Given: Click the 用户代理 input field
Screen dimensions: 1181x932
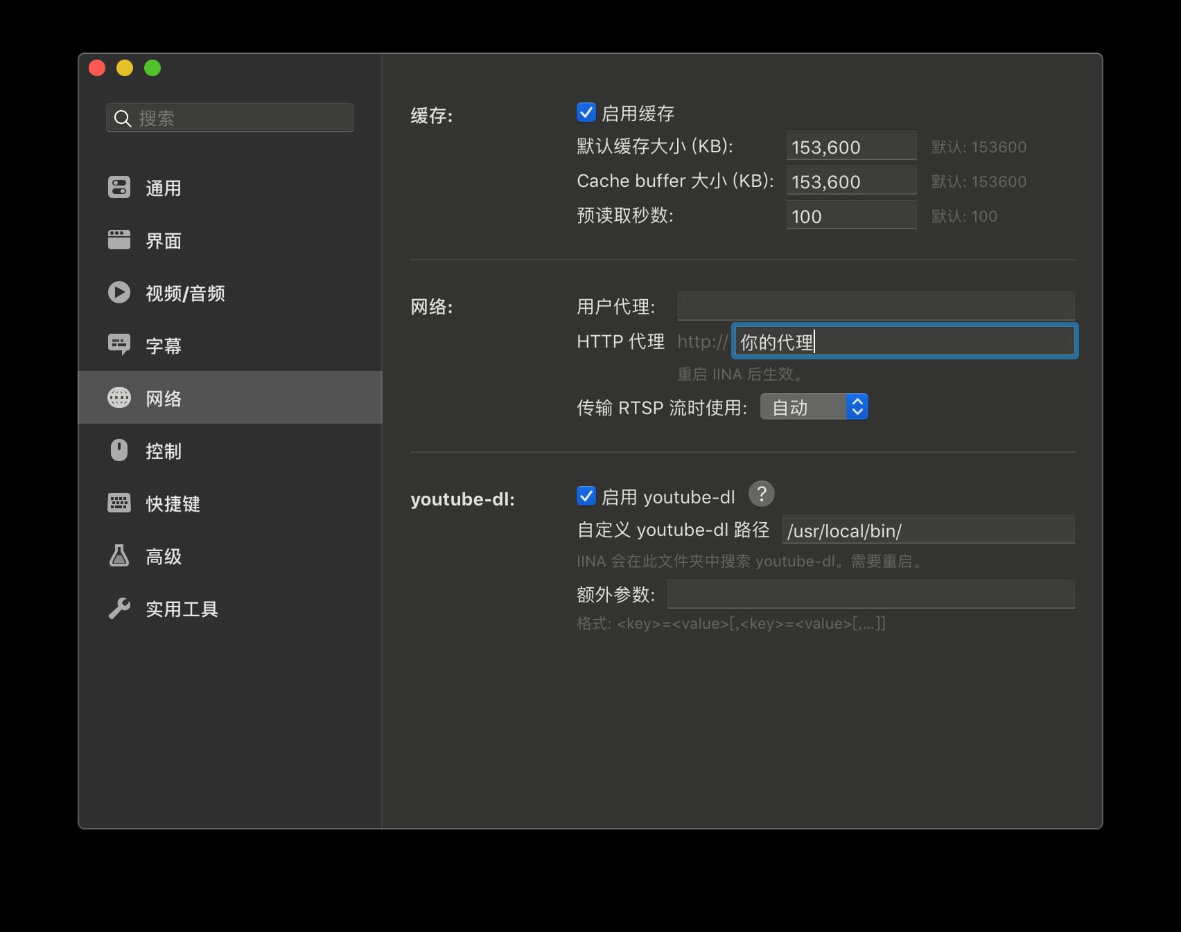Looking at the screenshot, I should [876, 306].
